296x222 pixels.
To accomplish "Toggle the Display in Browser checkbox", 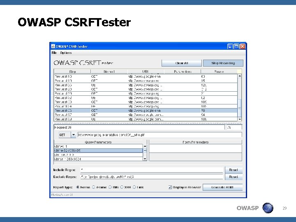I will coord(170,187).
